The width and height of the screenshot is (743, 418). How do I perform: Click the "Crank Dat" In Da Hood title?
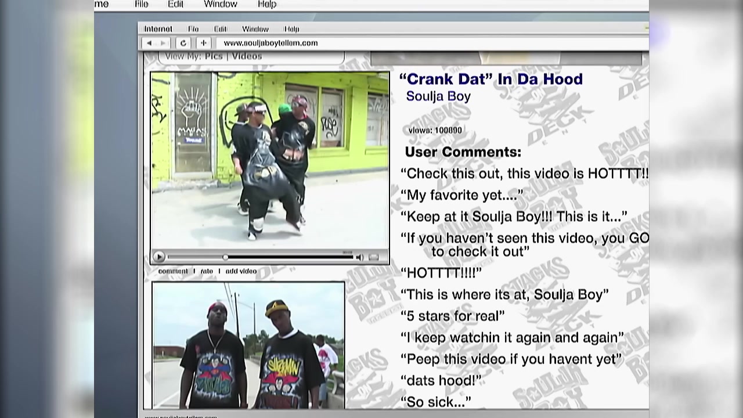tap(490, 80)
